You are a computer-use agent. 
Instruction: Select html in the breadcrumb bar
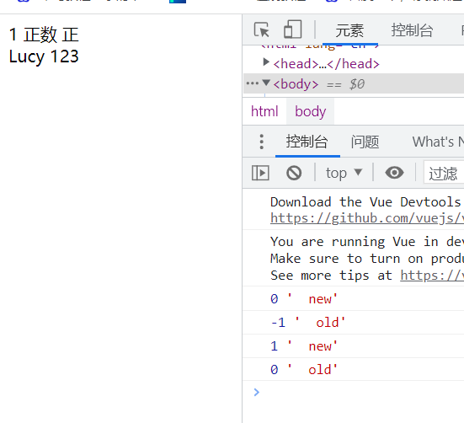click(x=264, y=111)
